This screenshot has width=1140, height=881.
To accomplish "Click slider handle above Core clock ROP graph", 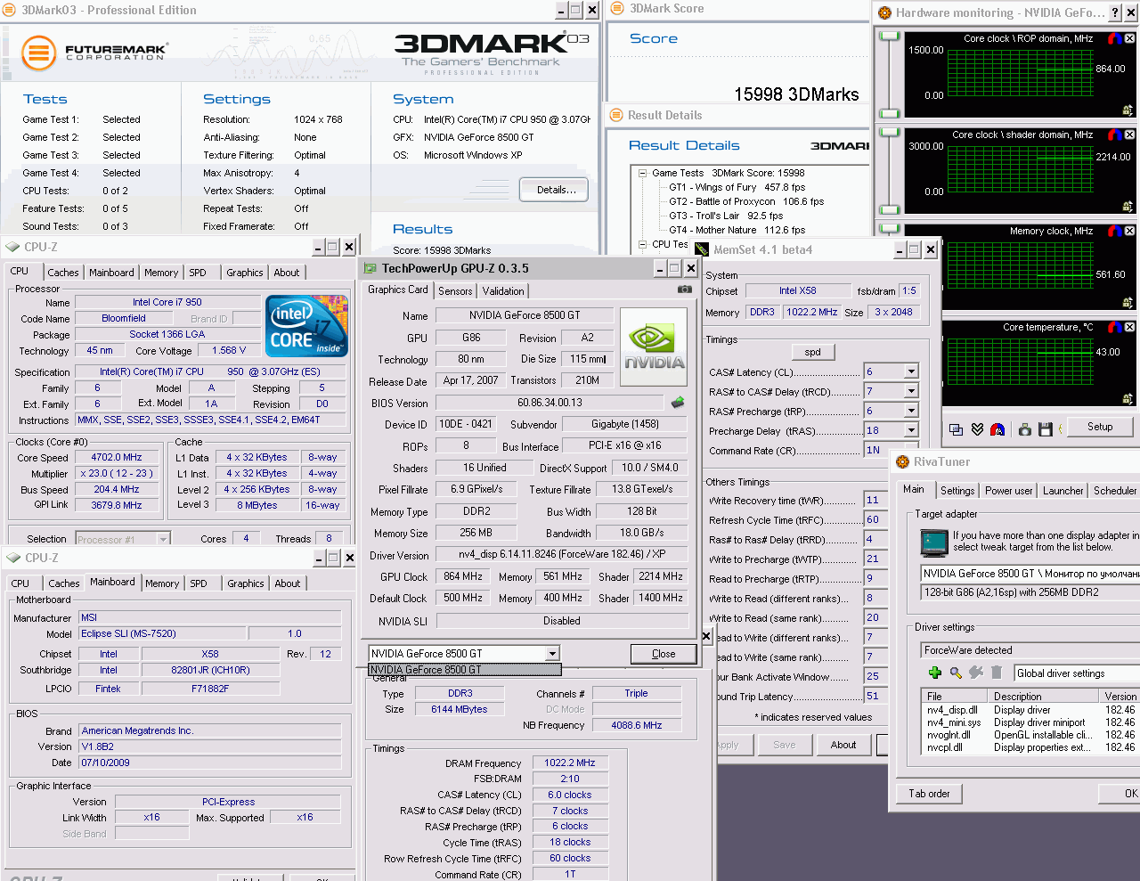I will click(889, 36).
